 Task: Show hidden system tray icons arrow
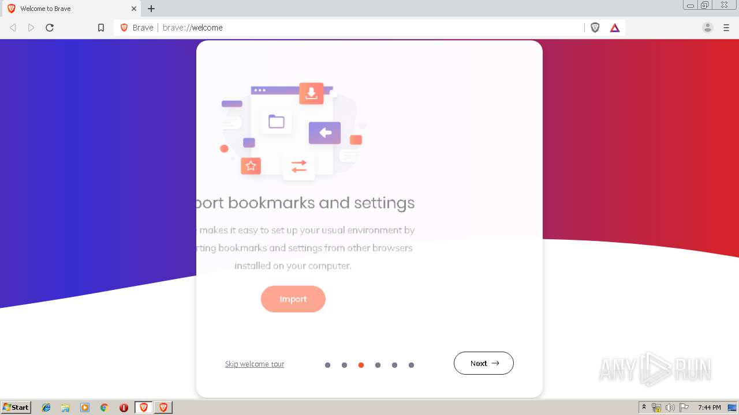point(644,408)
